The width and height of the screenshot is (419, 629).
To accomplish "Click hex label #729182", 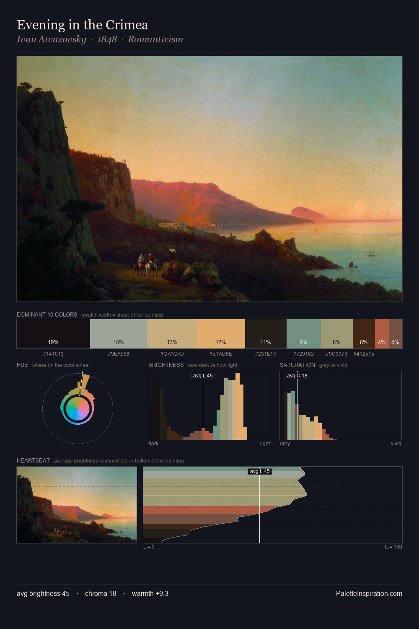I will click(304, 354).
